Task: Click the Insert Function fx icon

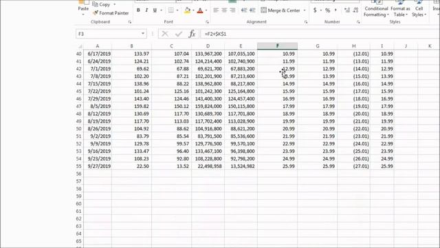Action: (x=192, y=34)
